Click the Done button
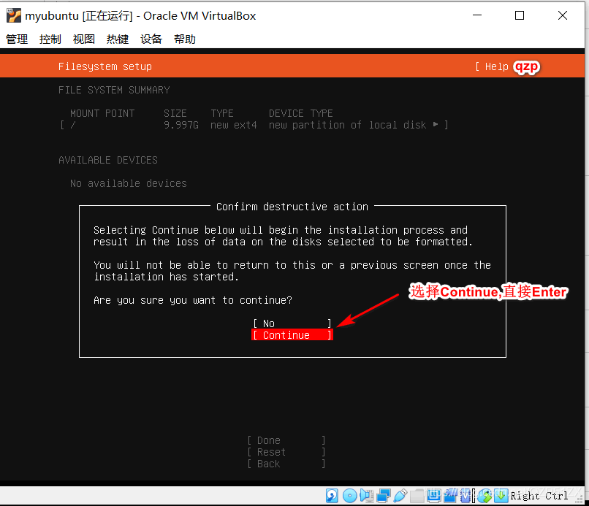 click(286, 440)
